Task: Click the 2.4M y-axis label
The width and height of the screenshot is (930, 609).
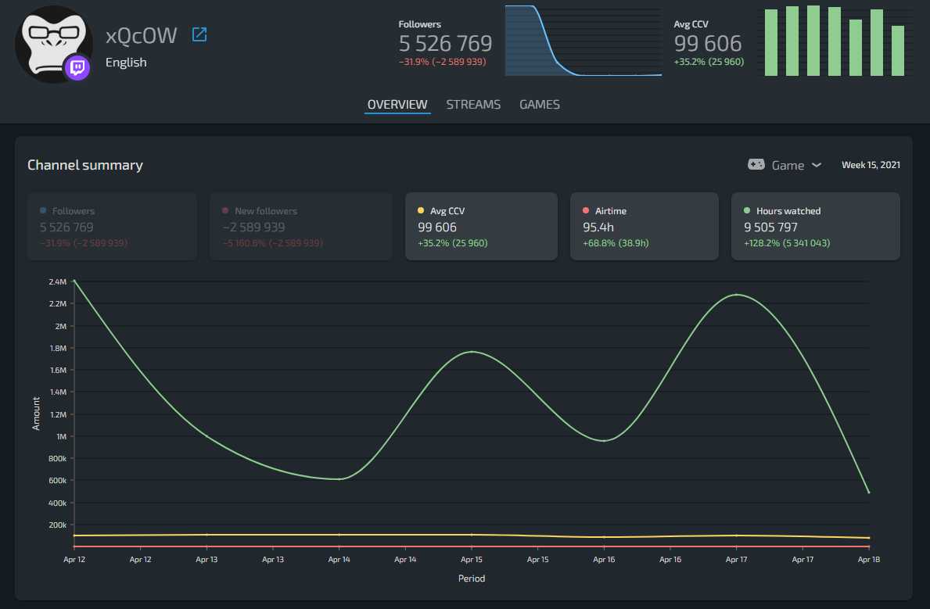Action: (58, 281)
